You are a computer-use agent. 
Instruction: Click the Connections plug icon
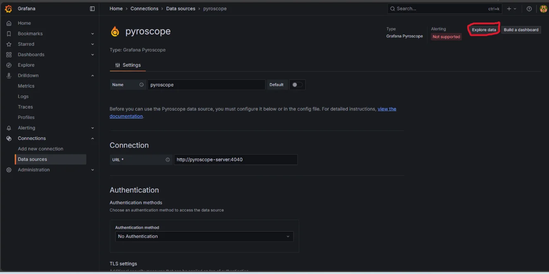[9, 138]
